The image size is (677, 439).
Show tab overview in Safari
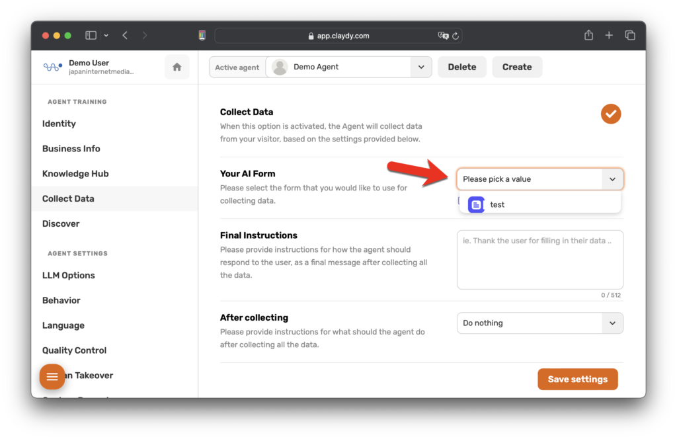630,35
